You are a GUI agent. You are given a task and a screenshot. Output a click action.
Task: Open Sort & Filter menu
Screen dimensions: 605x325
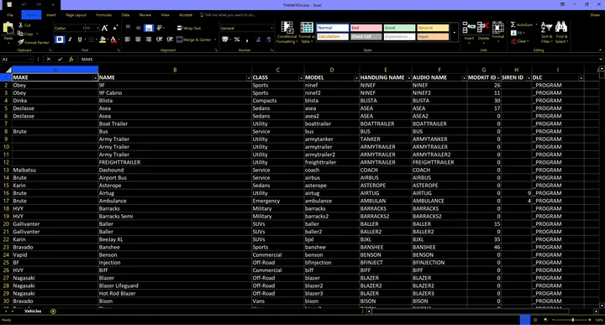coord(547,32)
